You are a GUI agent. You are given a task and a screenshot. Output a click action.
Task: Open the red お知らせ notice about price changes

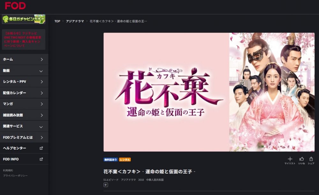(x=24, y=40)
